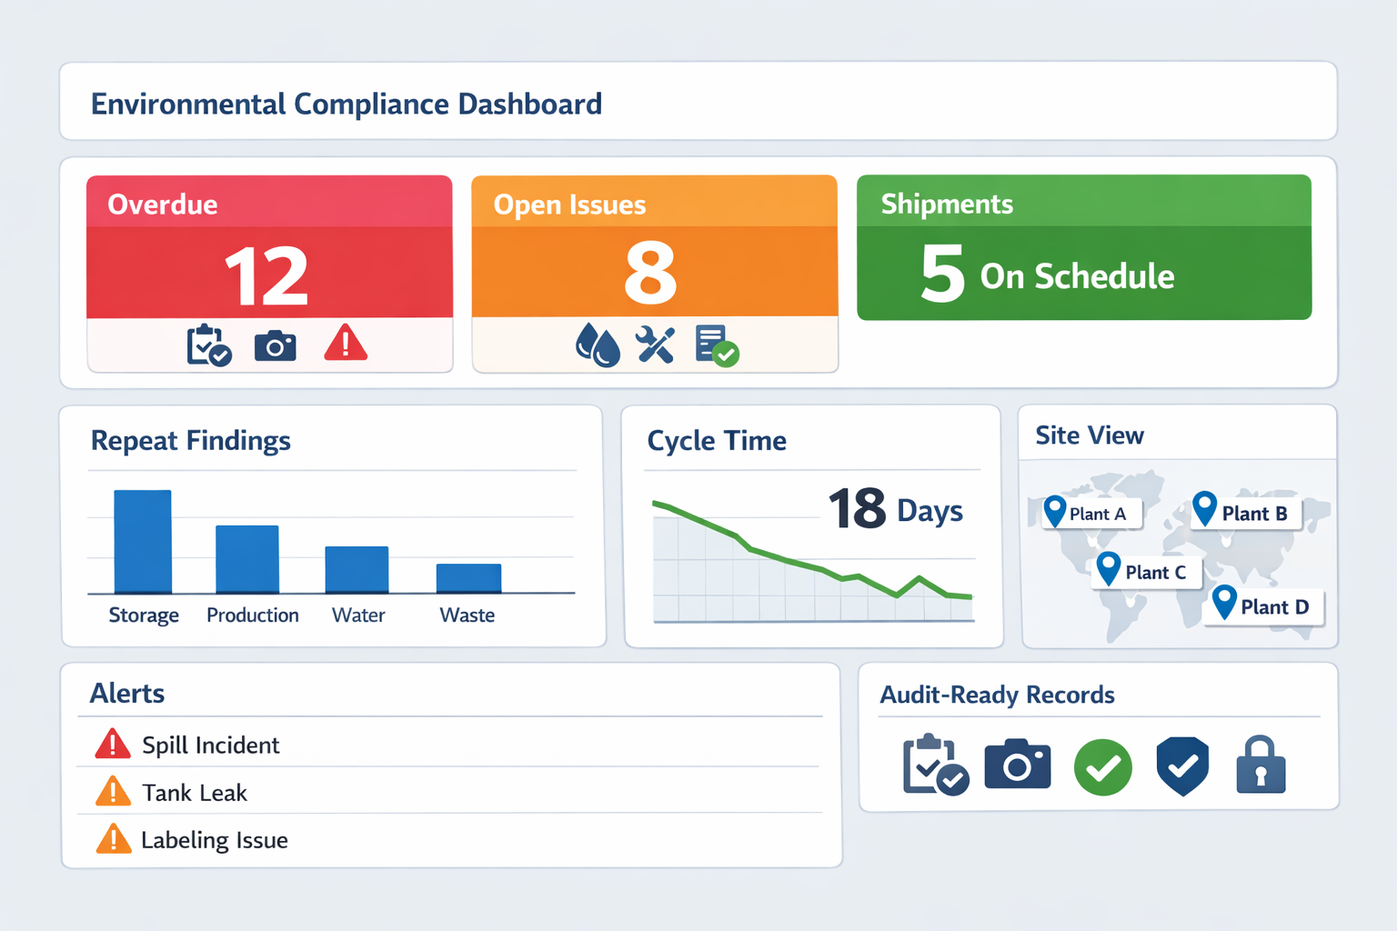1397x931 pixels.
Task: Click the Plant D label on map
Action: pyautogui.click(x=1274, y=606)
